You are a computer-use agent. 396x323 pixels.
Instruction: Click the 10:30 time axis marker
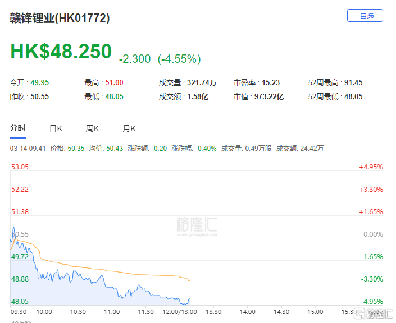[x=78, y=312]
